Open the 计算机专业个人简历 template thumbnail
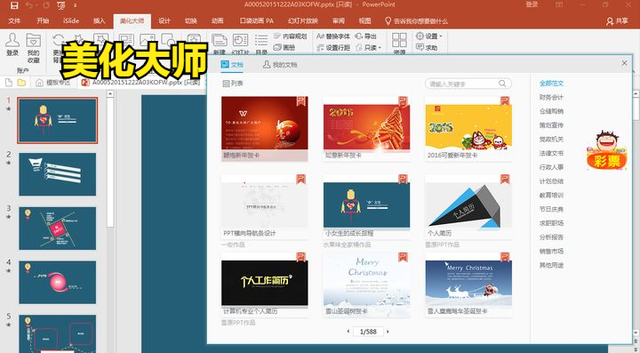640x353 pixels. [265, 283]
